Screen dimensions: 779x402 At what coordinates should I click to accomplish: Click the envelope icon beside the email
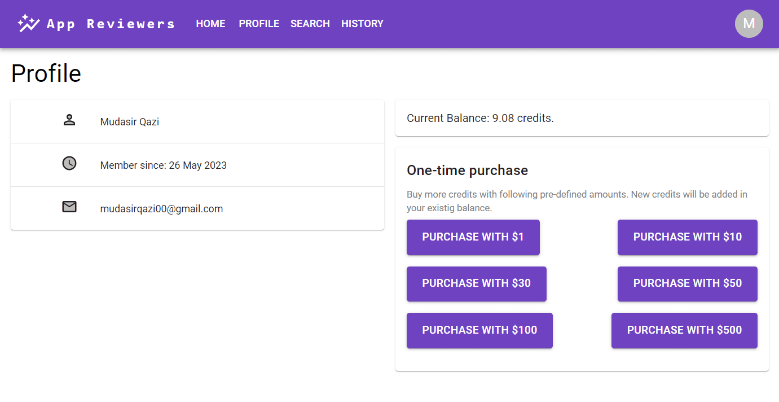click(69, 207)
